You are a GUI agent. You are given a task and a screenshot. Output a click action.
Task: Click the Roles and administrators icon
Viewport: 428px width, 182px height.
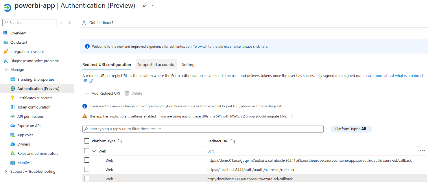pyautogui.click(x=12, y=153)
